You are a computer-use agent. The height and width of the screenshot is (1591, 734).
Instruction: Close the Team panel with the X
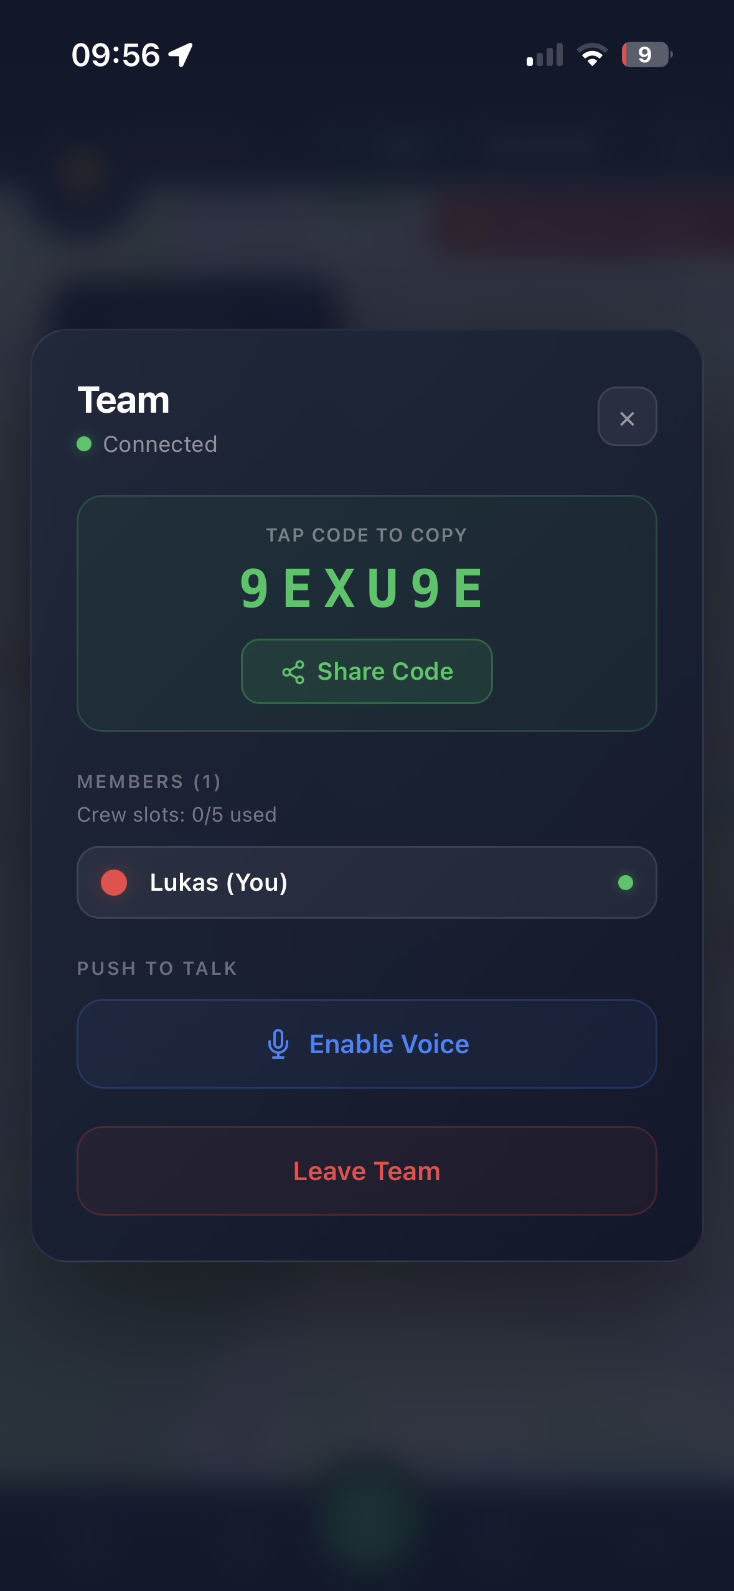(x=627, y=417)
